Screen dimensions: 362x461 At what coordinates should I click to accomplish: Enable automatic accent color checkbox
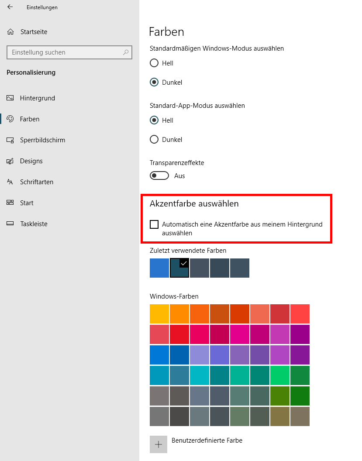pyautogui.click(x=154, y=224)
